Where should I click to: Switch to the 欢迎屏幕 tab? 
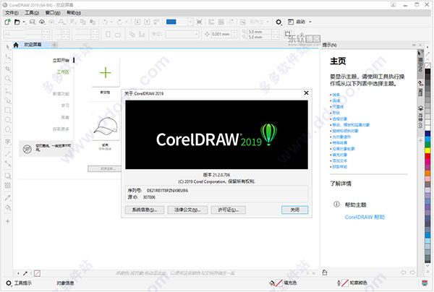coord(32,45)
